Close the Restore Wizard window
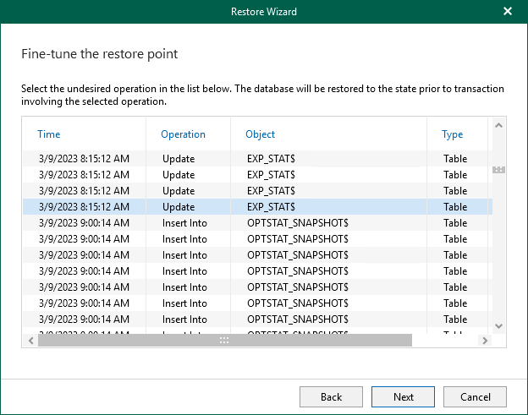 508,12
